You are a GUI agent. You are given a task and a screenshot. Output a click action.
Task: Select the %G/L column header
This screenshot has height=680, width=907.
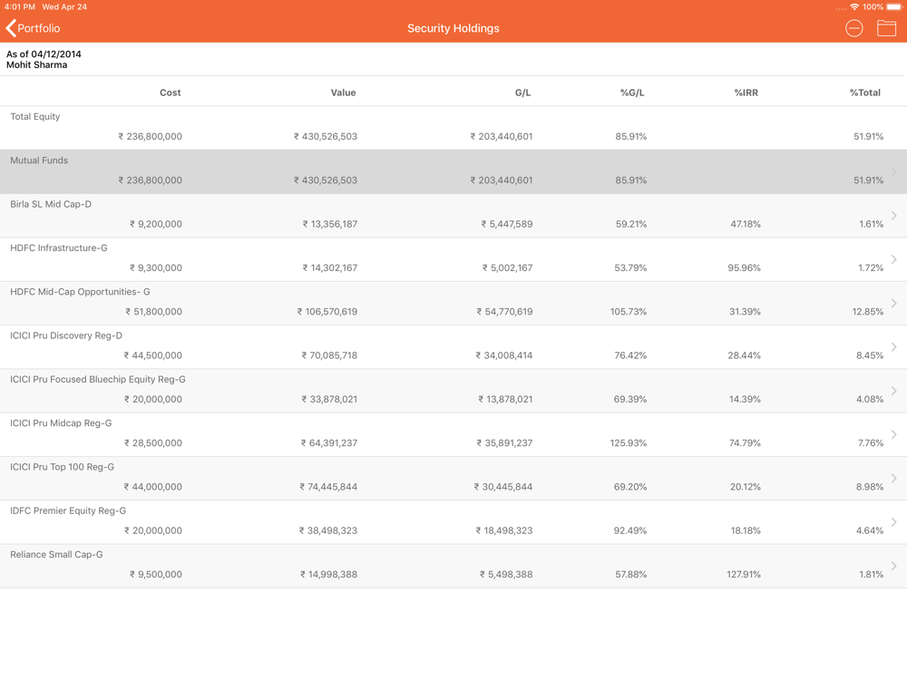point(631,92)
